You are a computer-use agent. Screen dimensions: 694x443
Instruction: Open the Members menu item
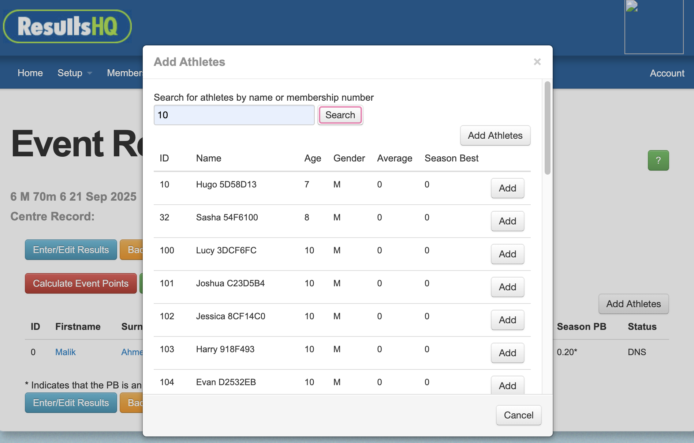point(125,73)
